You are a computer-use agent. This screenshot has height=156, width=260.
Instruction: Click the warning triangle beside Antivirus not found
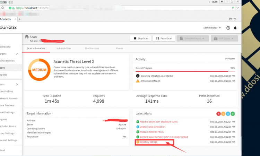pyautogui.click(x=138, y=81)
